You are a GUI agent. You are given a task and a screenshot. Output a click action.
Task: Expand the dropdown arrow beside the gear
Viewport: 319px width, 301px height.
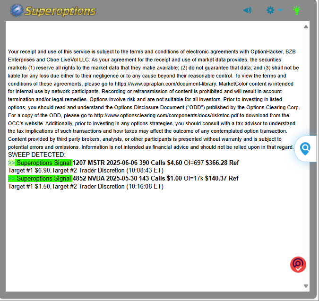280,10
